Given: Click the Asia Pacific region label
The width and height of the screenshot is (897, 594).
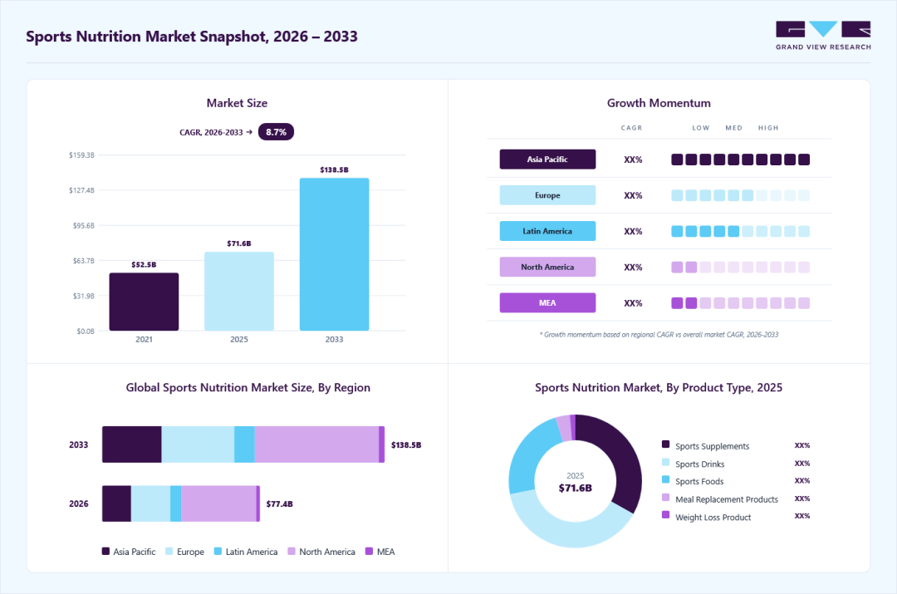Looking at the screenshot, I should (547, 159).
